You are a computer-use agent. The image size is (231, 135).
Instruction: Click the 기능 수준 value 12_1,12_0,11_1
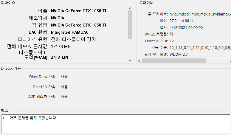point(200,48)
